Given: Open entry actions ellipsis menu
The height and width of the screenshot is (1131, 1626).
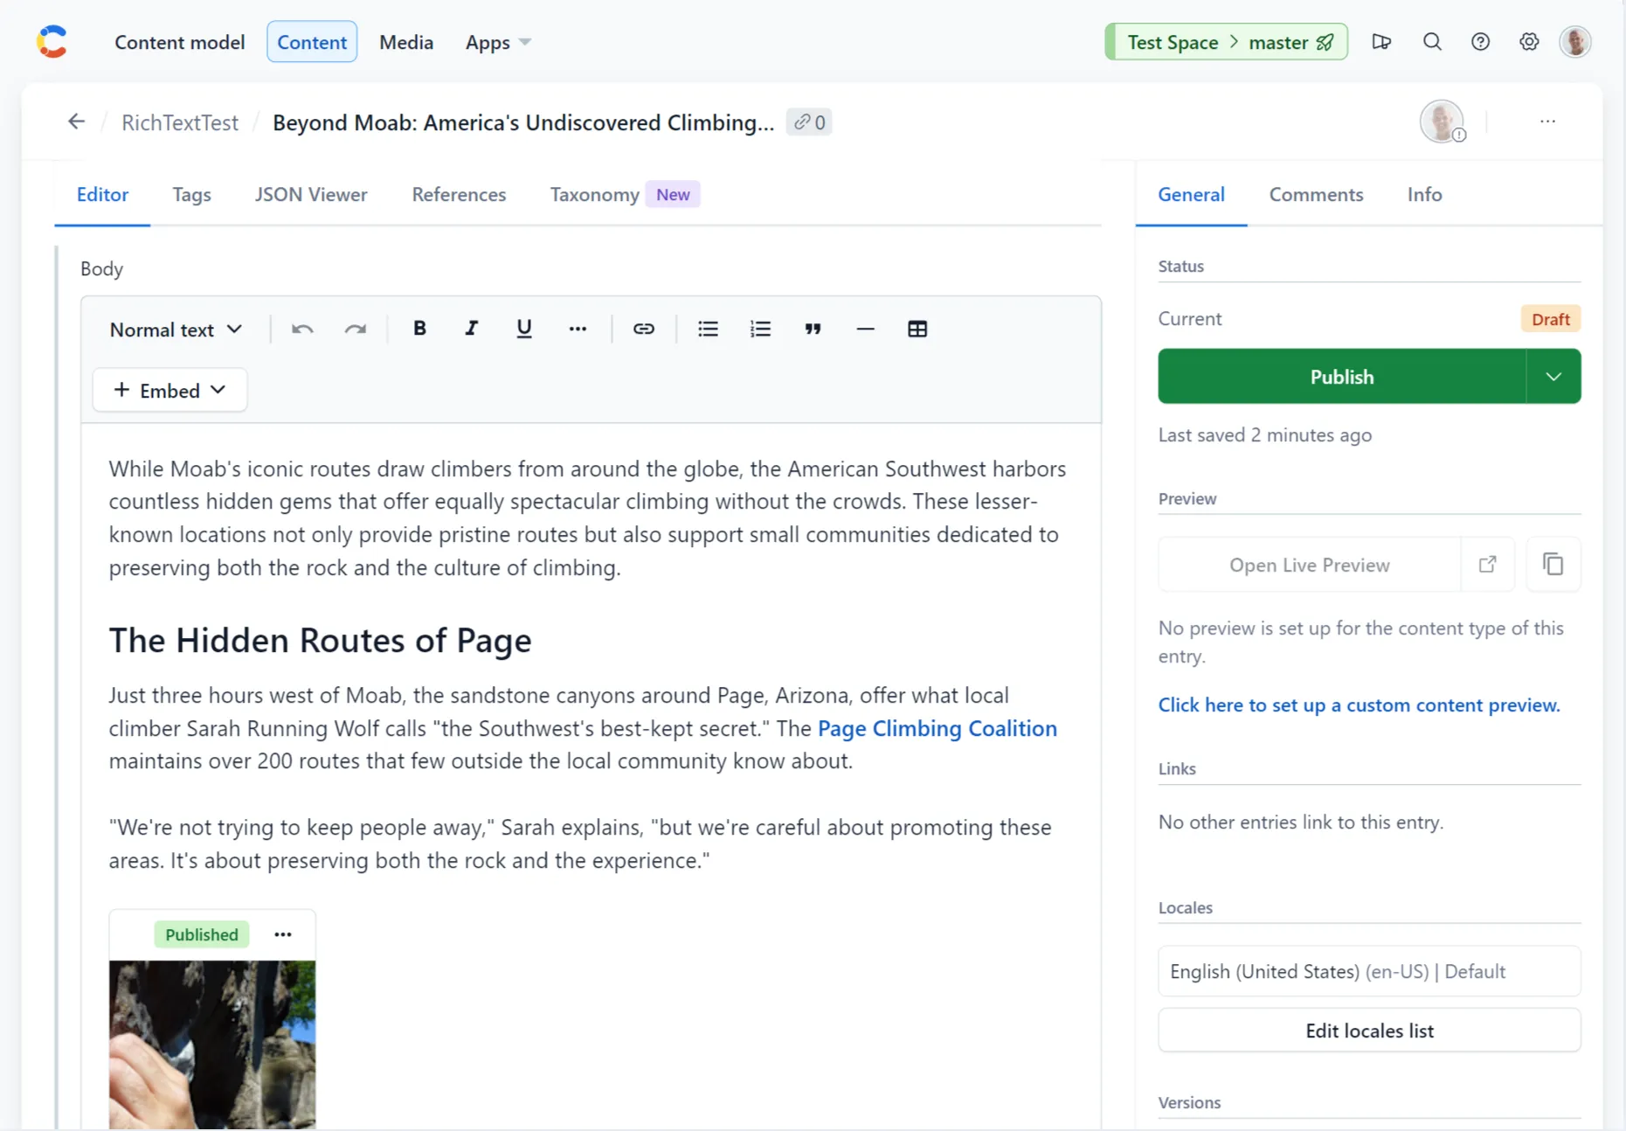Looking at the screenshot, I should [1547, 121].
